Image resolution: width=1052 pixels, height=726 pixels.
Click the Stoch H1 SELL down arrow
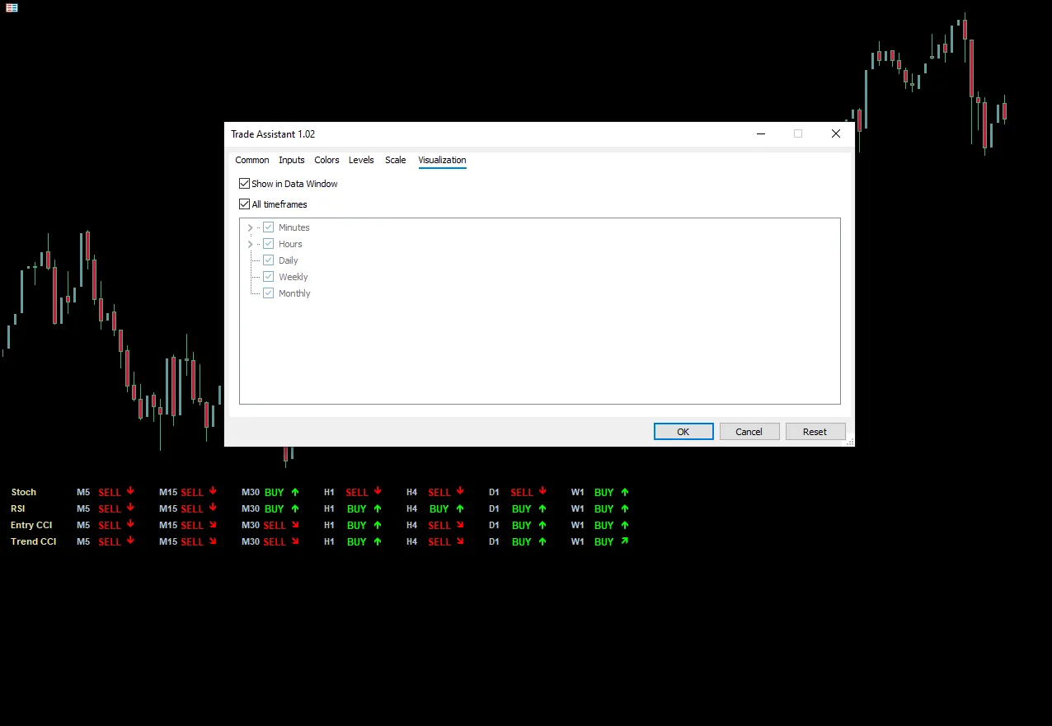[378, 491]
